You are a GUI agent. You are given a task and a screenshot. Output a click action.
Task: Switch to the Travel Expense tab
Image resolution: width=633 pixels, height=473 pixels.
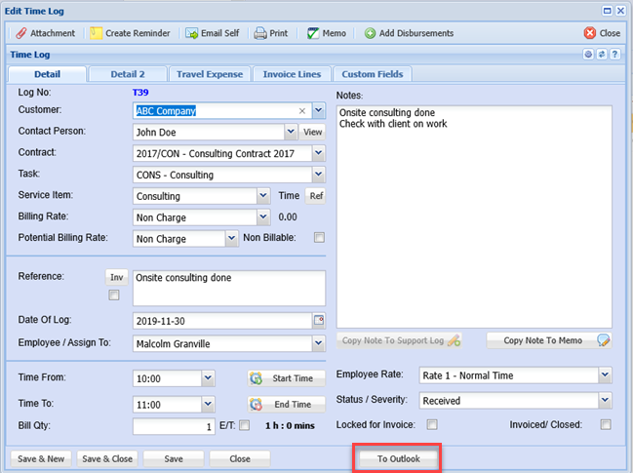coord(210,74)
